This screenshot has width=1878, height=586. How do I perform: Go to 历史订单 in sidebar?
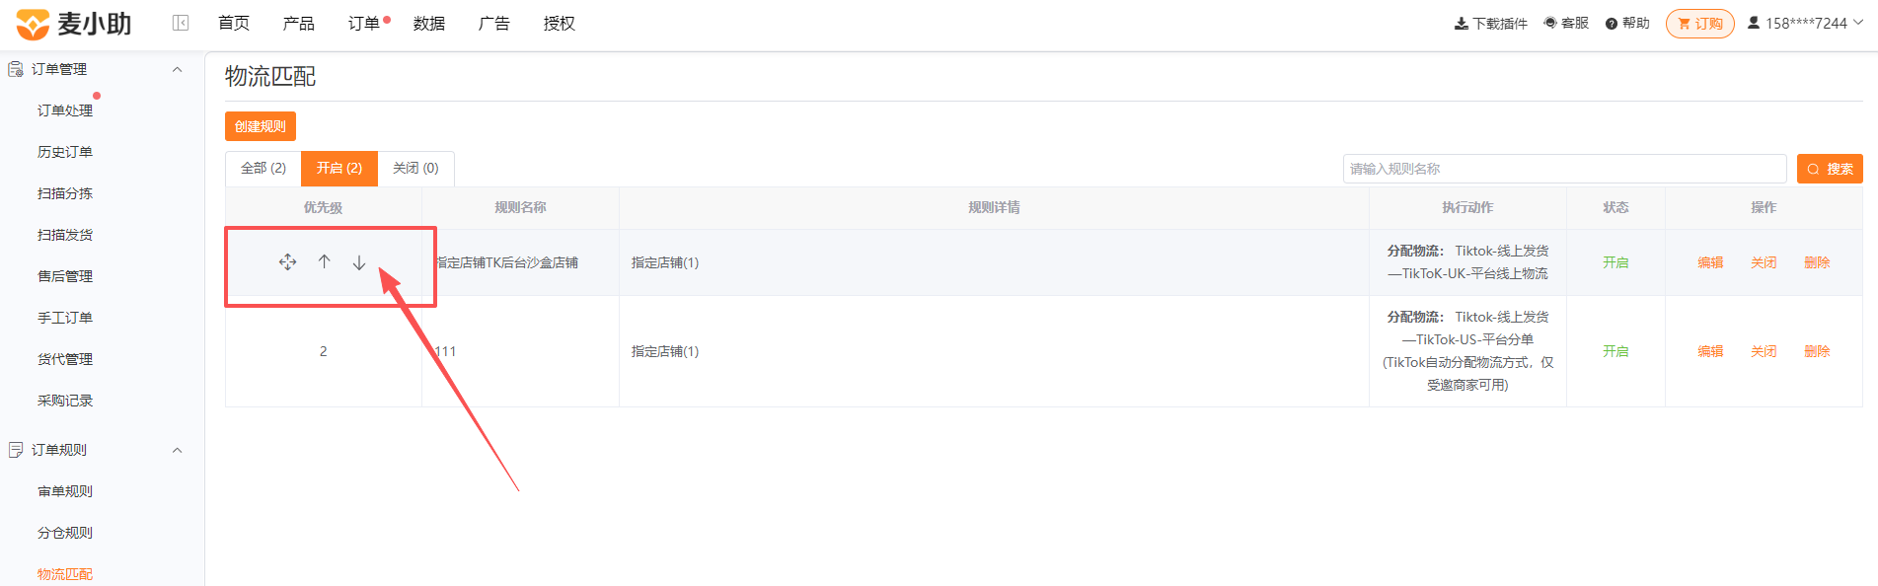[65, 152]
